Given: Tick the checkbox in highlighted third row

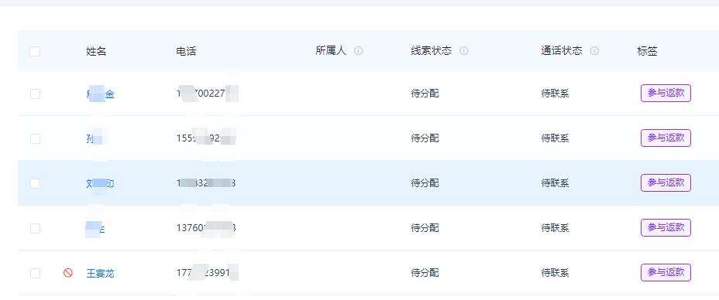Looking at the screenshot, I should [35, 183].
